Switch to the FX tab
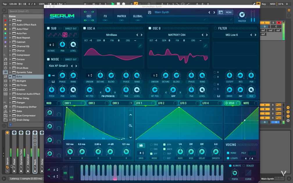Viewport: 293px width, 183px height. [x=105, y=16]
